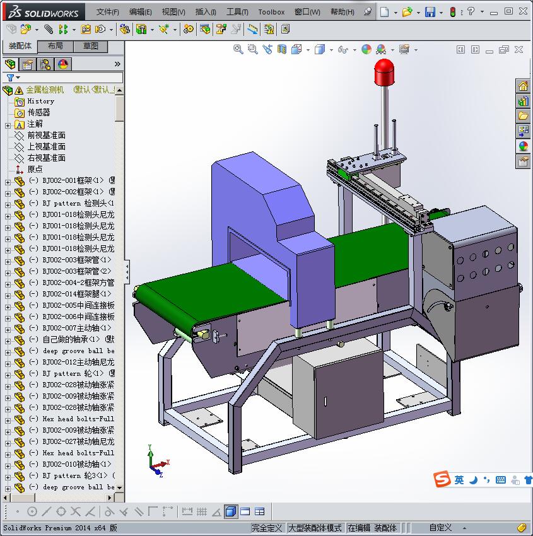Click the feature tree filter input field
The height and width of the screenshot is (536, 533).
click(72, 78)
